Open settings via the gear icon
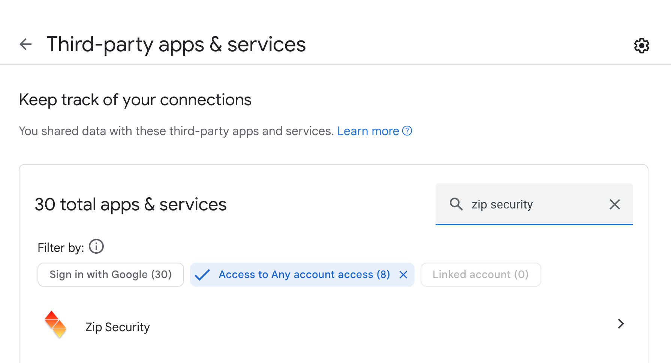 pos(641,46)
